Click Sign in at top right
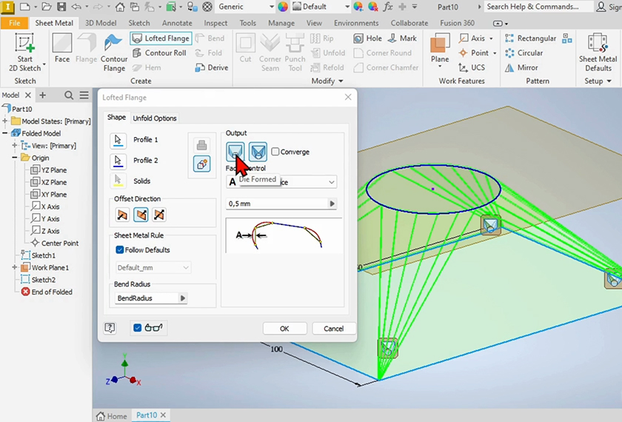Screen dimensions: 622x422 610,7
